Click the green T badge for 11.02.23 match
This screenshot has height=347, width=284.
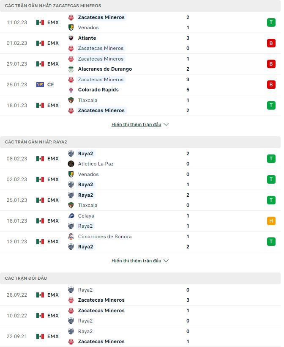(270, 22)
